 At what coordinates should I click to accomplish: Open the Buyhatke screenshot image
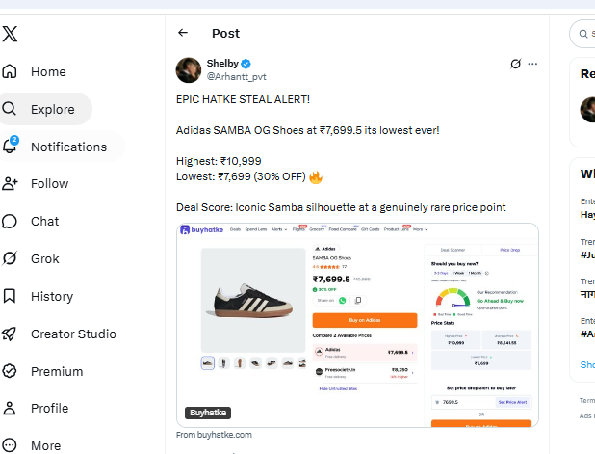pos(357,325)
